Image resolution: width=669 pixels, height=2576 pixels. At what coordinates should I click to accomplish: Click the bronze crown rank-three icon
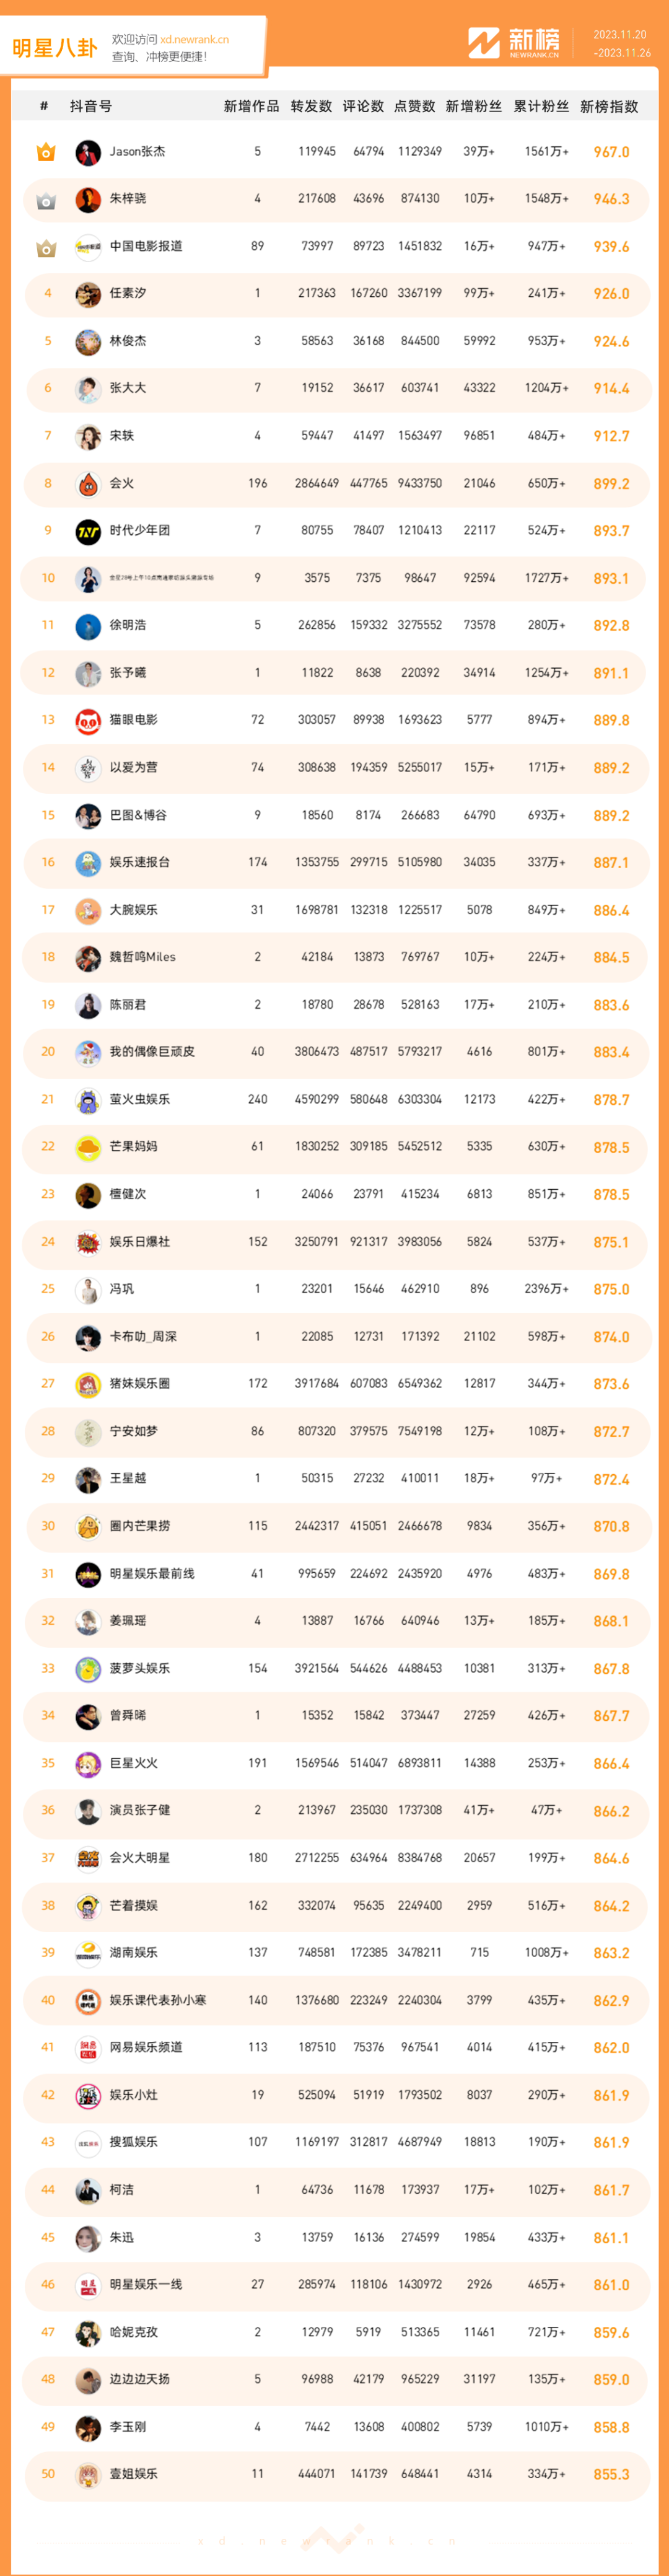tap(46, 247)
